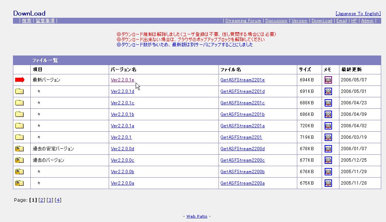The width and height of the screenshot is (386, 222).
Task: Click folder icon beside Ver2.2.0.1 row
Action: (x=19, y=137)
